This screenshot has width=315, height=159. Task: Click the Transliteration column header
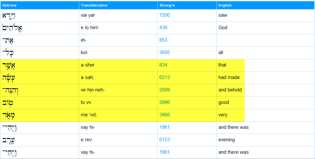(x=94, y=5)
